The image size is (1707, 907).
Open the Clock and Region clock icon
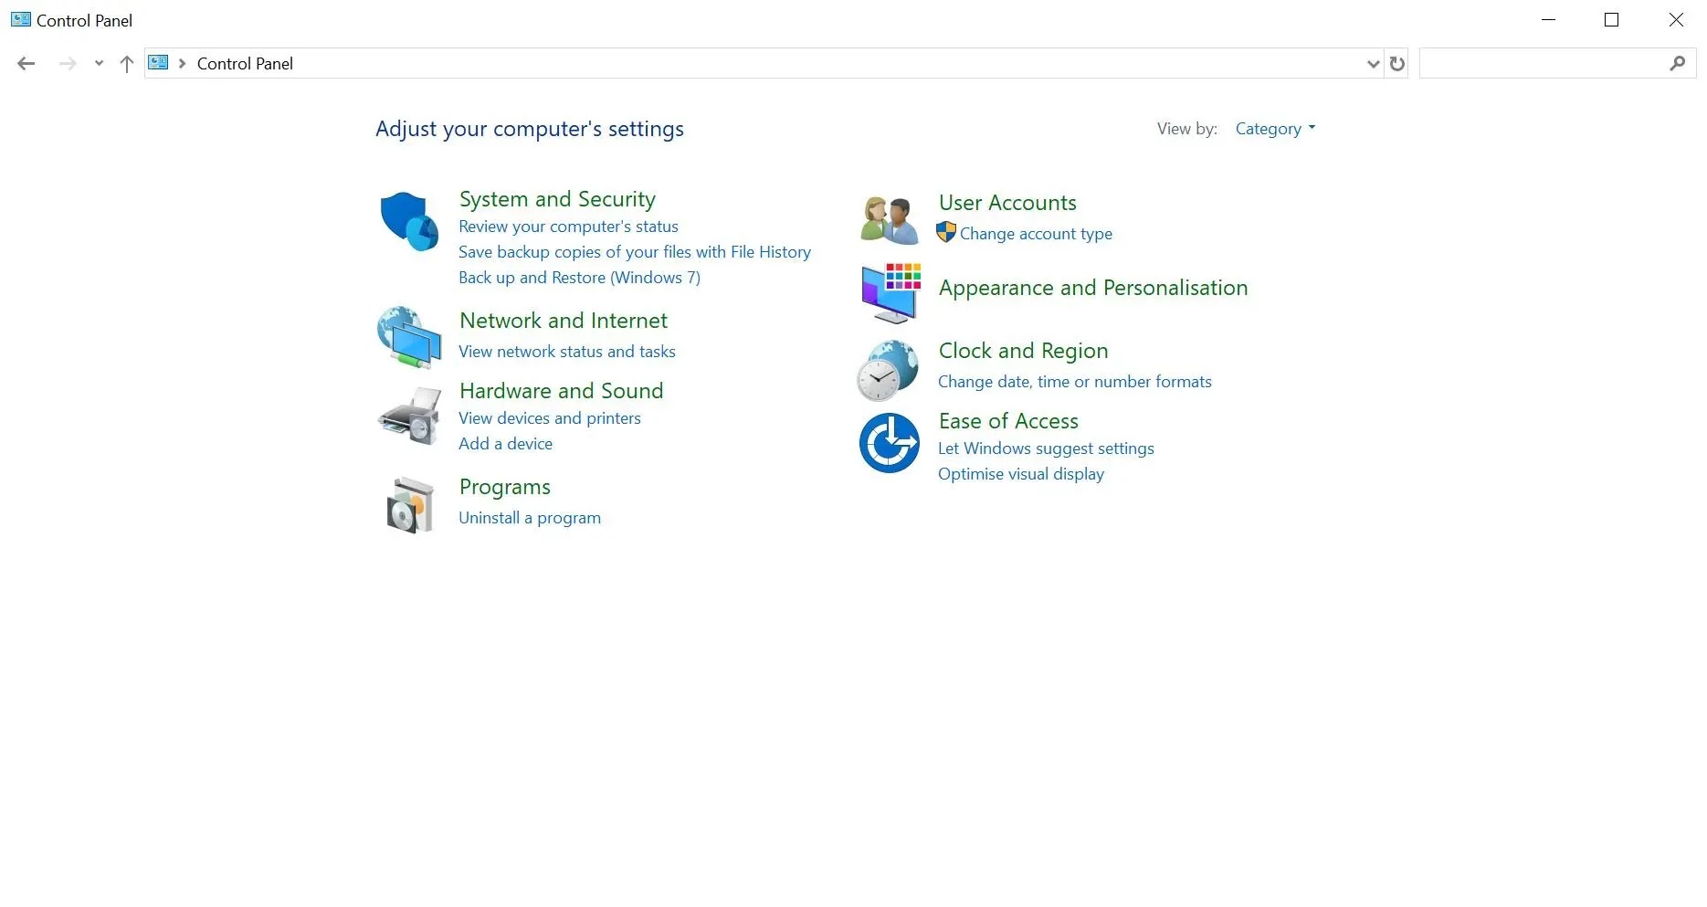coord(888,370)
